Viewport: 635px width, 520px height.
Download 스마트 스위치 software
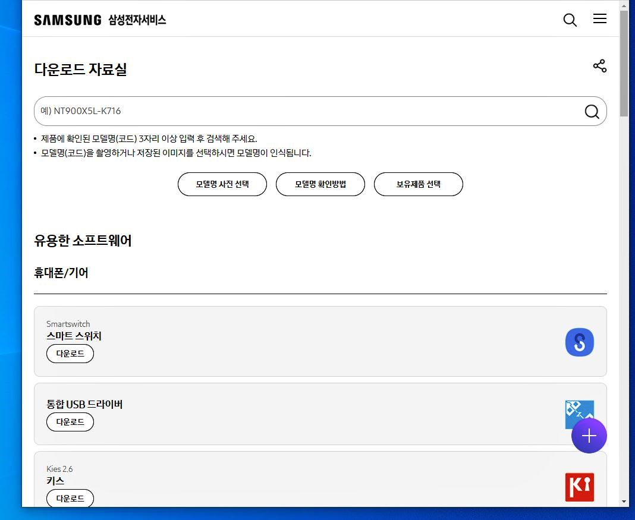(70, 354)
